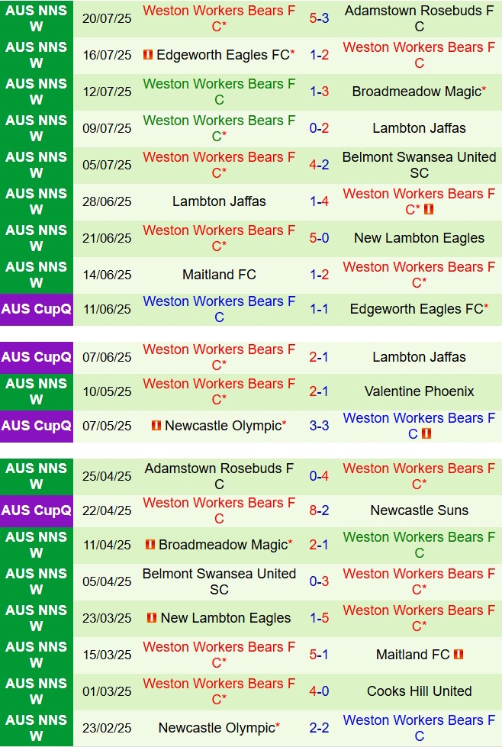This screenshot has width=502, height=747.
Task: Open the 2-2 score on 23/02/25
Action: 319,728
